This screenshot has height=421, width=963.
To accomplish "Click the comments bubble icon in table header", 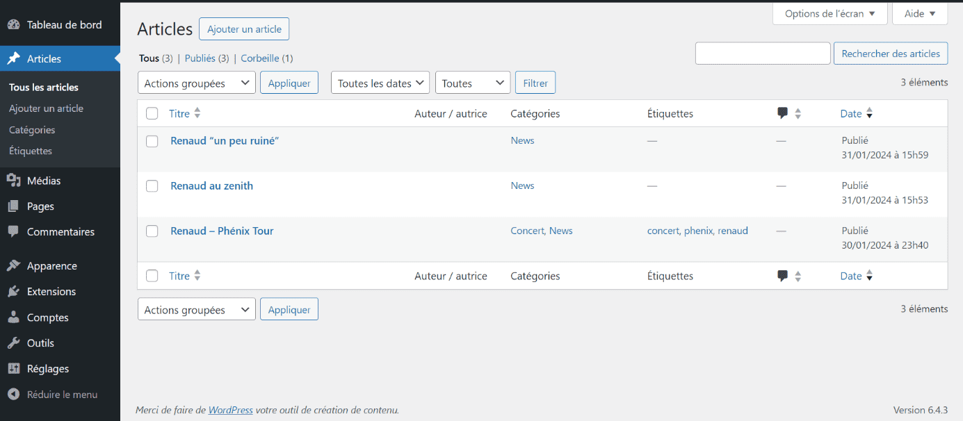I will click(783, 113).
